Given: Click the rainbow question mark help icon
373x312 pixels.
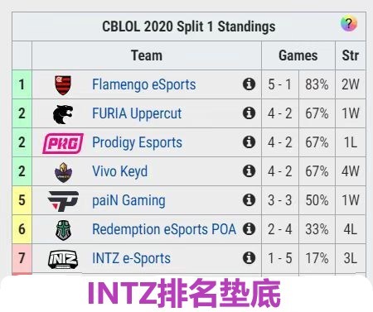Looking at the screenshot, I should [349, 23].
